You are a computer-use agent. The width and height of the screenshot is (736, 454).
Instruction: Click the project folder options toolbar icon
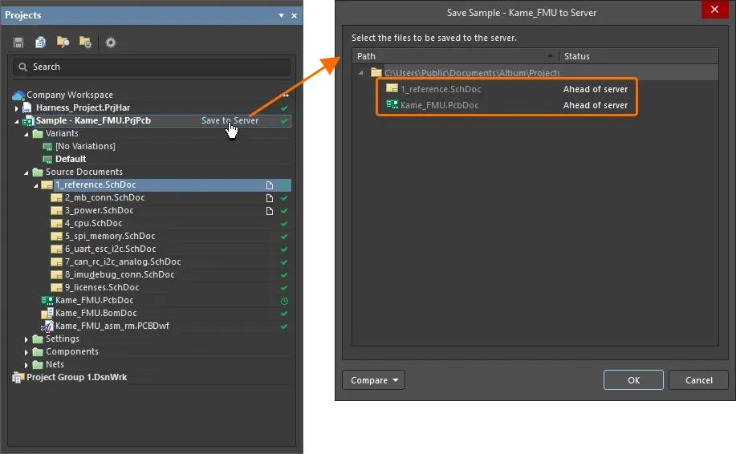pos(85,43)
